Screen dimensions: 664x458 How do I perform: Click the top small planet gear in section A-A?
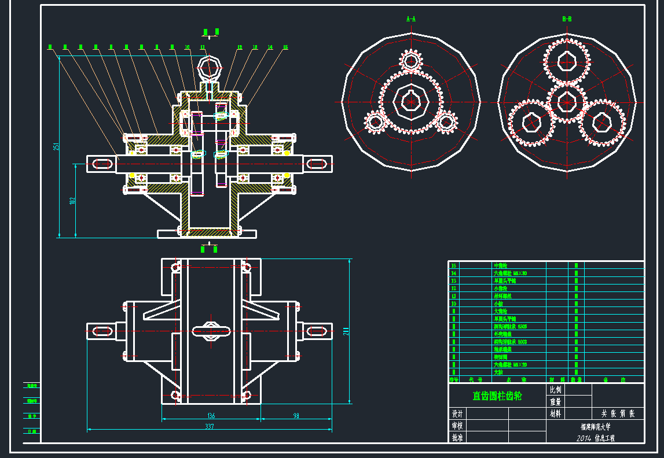click(x=411, y=60)
